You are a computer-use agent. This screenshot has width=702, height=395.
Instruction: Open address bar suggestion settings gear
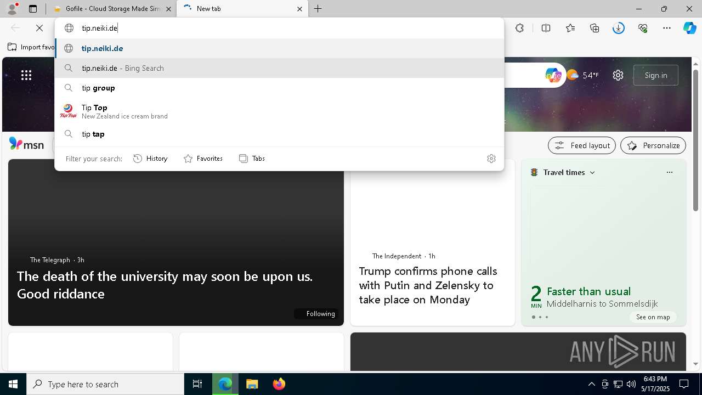coord(491,159)
